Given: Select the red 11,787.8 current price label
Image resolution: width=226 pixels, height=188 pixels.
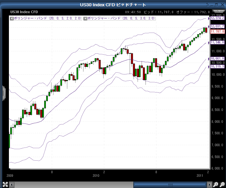Looking at the screenshot, I should [217, 31].
